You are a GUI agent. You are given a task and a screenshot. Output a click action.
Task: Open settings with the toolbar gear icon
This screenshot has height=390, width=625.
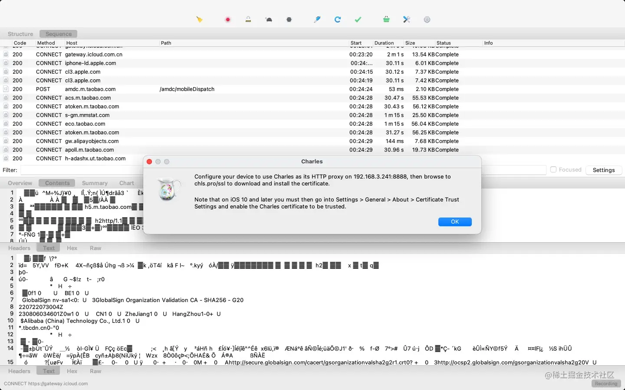click(x=427, y=19)
